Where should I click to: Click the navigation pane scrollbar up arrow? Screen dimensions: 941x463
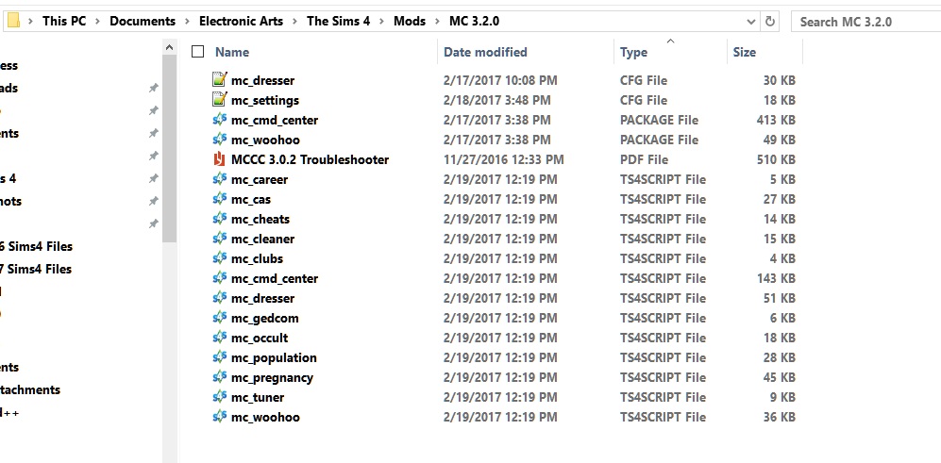(x=169, y=47)
